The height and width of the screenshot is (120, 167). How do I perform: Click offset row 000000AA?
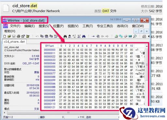pyautogui.click(x=50, y=84)
